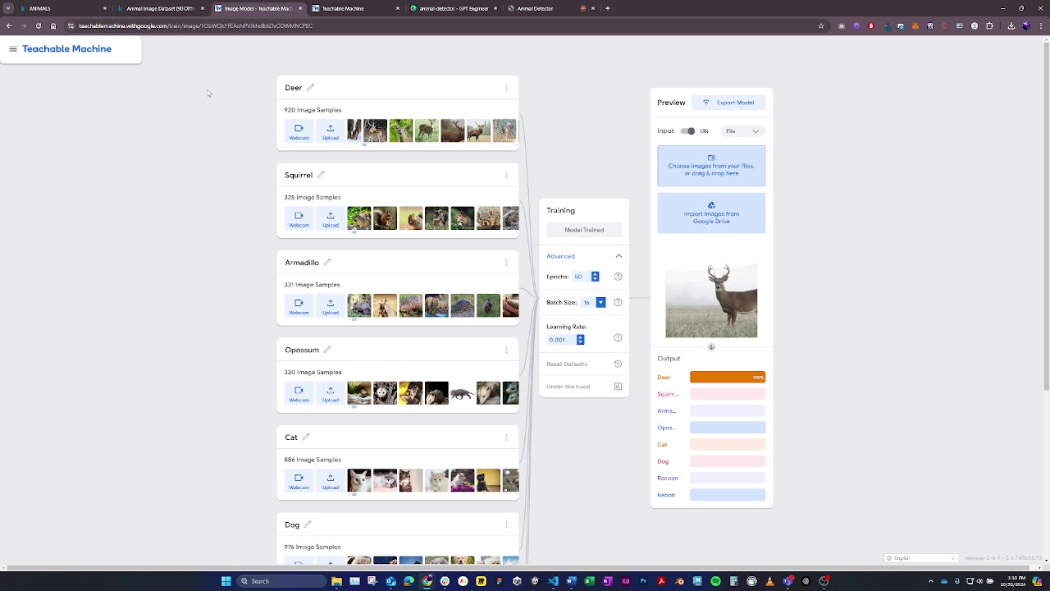Reset training defaults
This screenshot has width=1050, height=591.
[x=584, y=364]
